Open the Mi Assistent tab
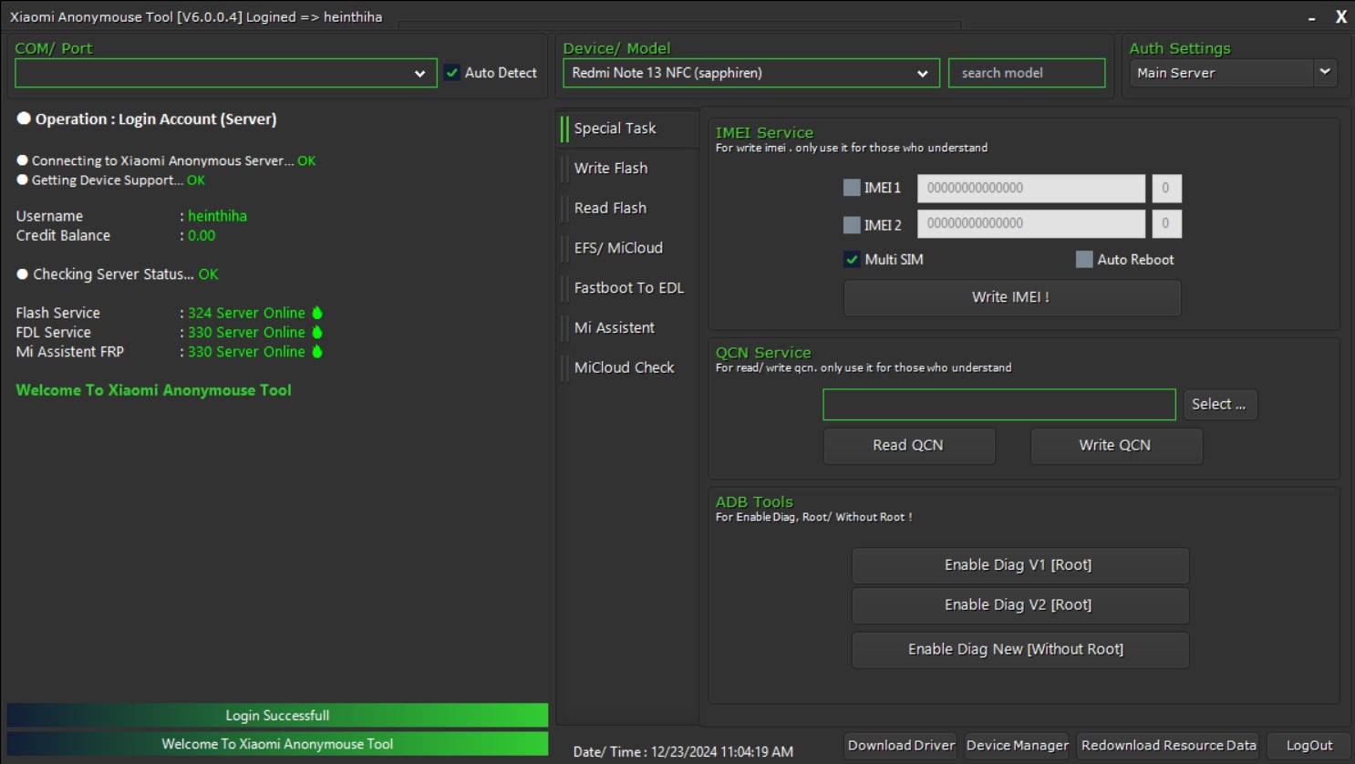1355x764 pixels. [628, 327]
